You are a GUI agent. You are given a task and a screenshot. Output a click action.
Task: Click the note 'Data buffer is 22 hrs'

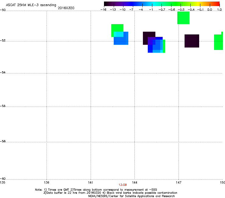click(61, 193)
